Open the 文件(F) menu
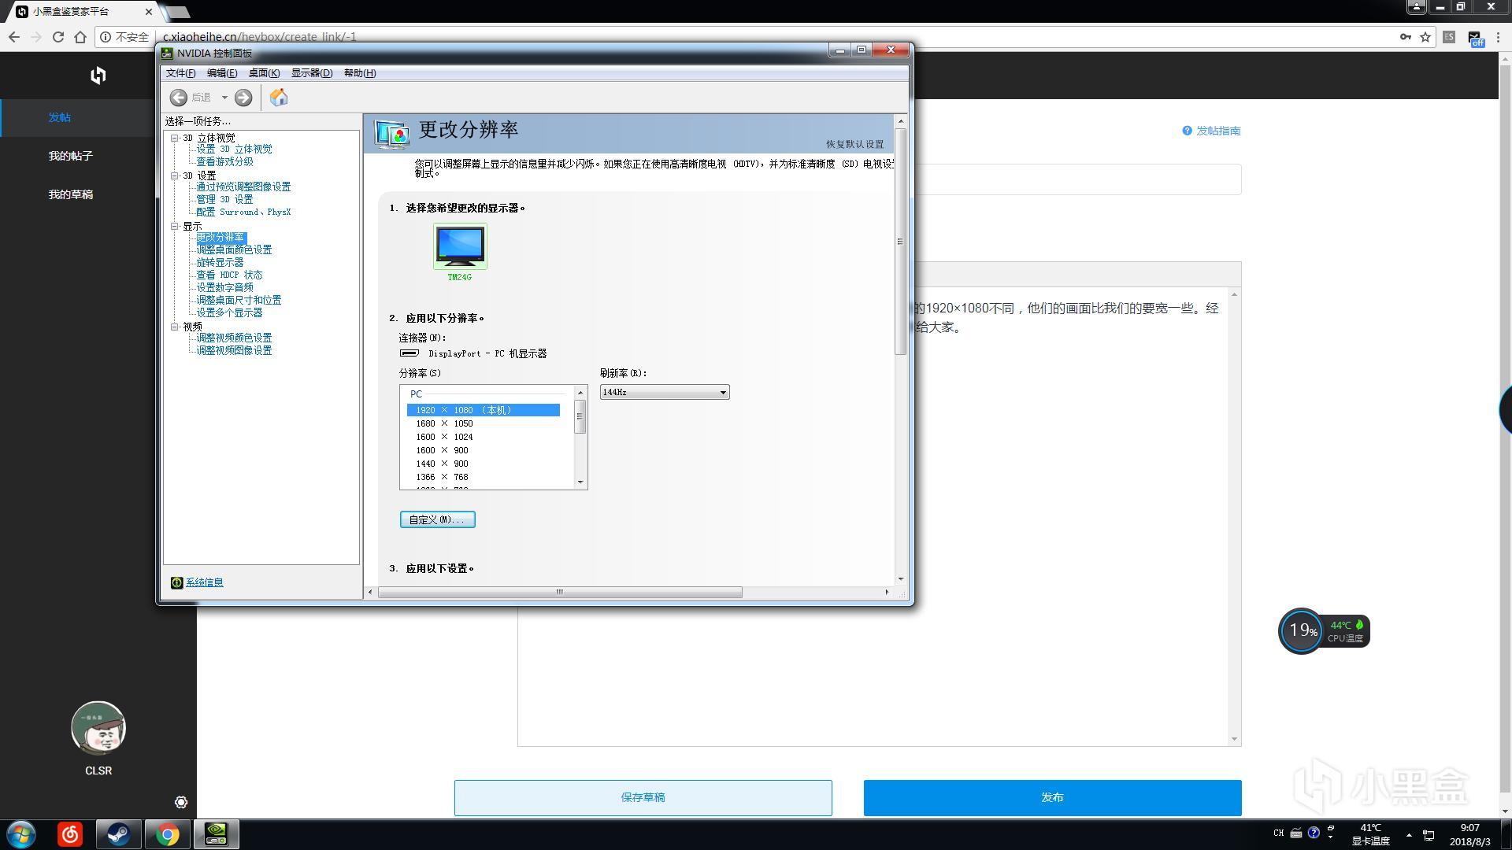This screenshot has height=850, width=1512. [180, 73]
